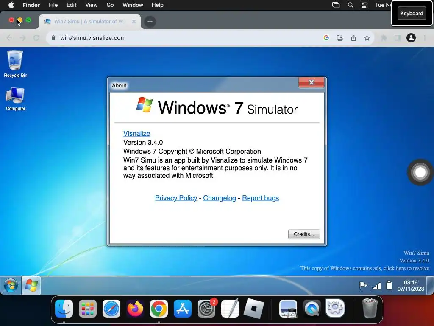Bookmark this tab with star

click(367, 38)
